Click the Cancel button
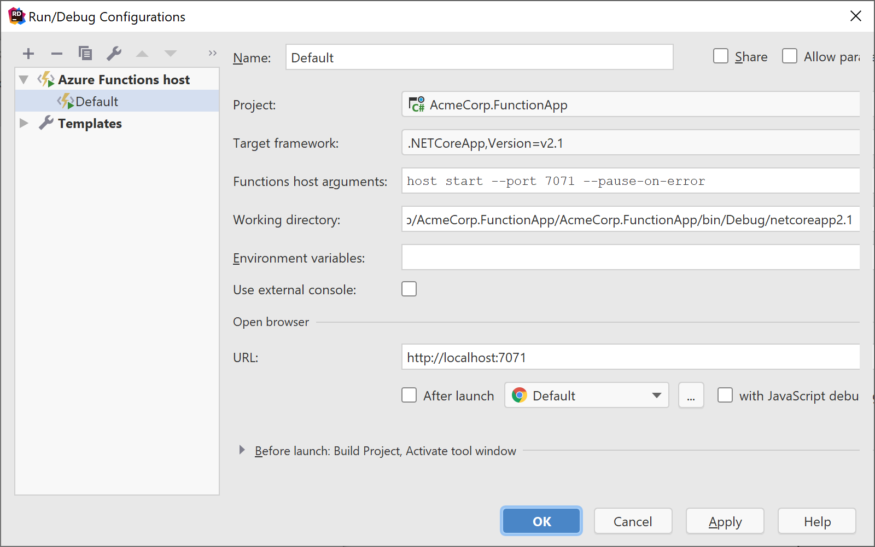Screen dimensions: 875x547 coord(633,521)
